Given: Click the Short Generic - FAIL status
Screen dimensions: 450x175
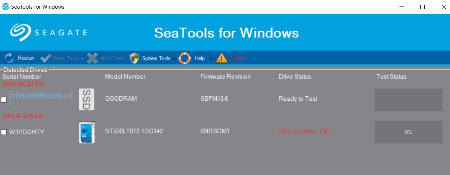Looking at the screenshot, I should click(305, 131).
